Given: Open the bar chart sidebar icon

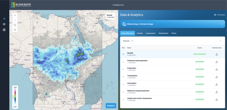Looking at the screenshot, I should (4, 19).
